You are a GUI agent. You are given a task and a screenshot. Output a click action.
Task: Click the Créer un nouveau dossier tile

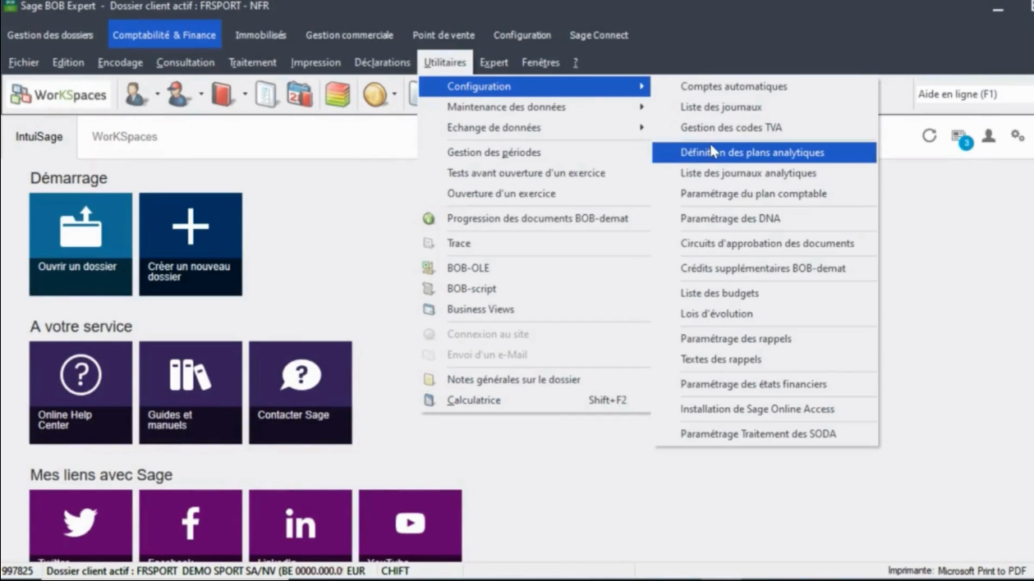[191, 244]
